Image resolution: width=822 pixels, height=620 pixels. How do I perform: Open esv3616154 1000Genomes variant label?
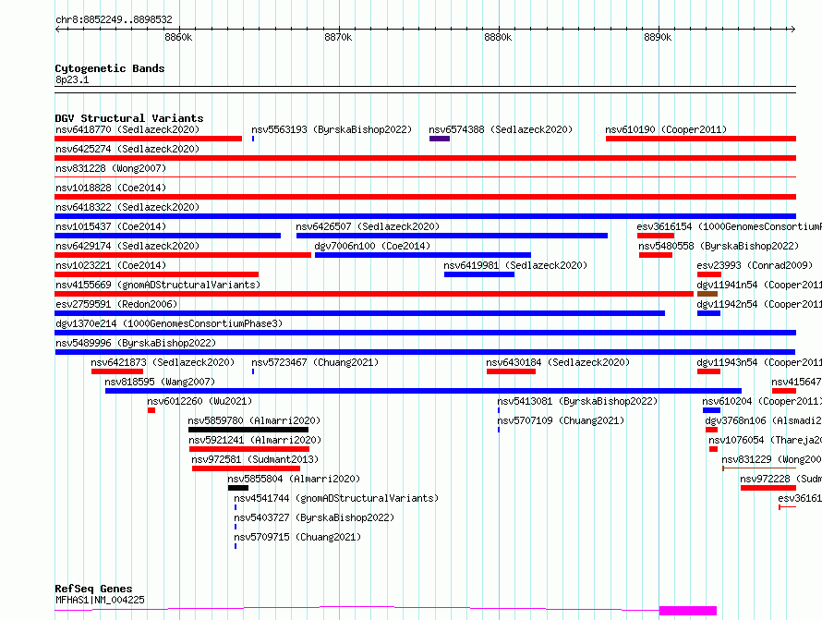tap(730, 226)
